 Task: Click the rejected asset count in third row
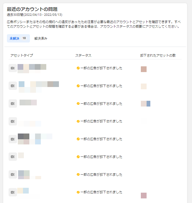[145, 104]
